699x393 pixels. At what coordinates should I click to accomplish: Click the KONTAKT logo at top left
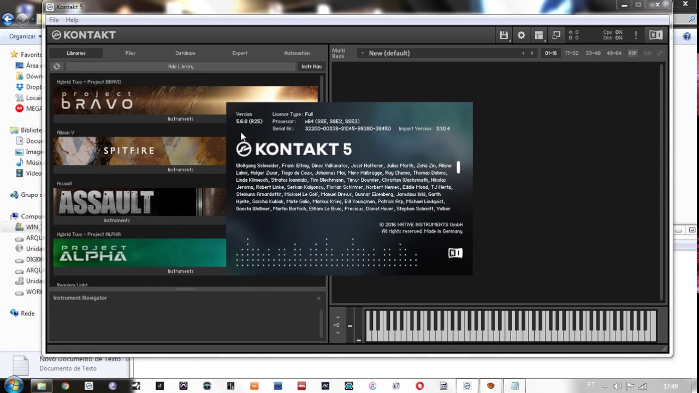point(84,35)
